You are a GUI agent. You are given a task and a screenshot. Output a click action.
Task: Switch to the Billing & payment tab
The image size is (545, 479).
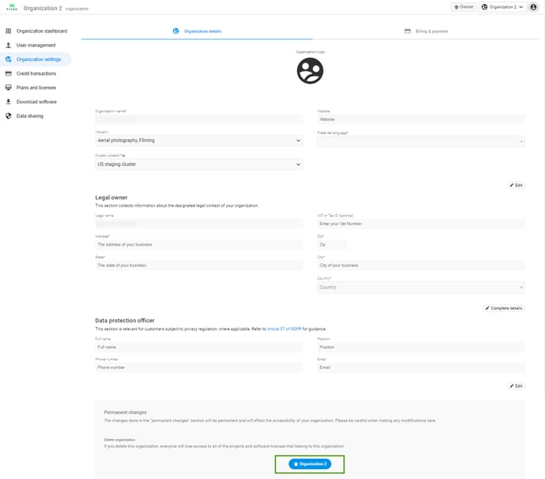[x=426, y=31]
